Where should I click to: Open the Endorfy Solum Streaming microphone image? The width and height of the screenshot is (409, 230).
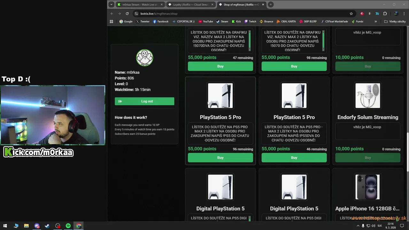tap(368, 96)
